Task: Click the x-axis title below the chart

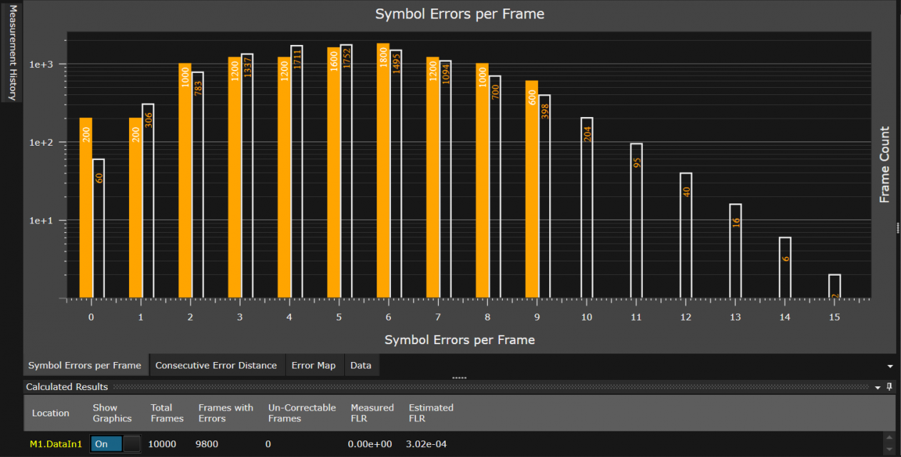Action: [459, 339]
